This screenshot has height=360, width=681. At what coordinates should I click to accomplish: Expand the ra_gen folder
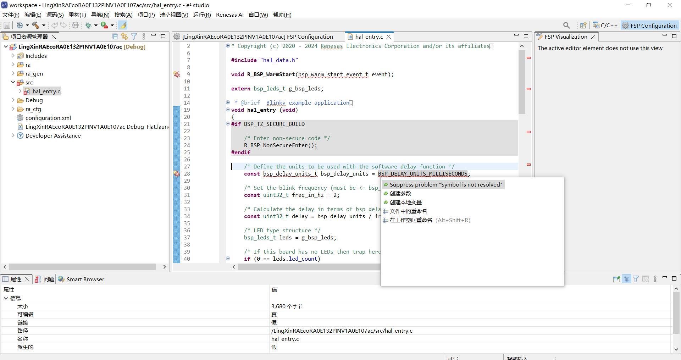[x=13, y=73]
